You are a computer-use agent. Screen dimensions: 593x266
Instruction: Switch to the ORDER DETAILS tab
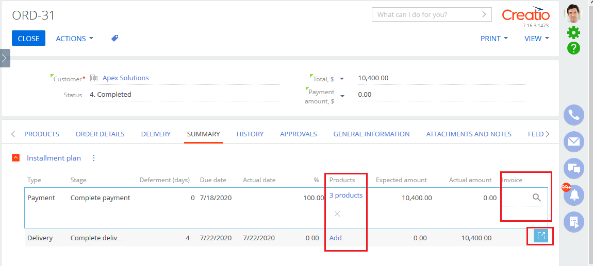click(x=100, y=134)
